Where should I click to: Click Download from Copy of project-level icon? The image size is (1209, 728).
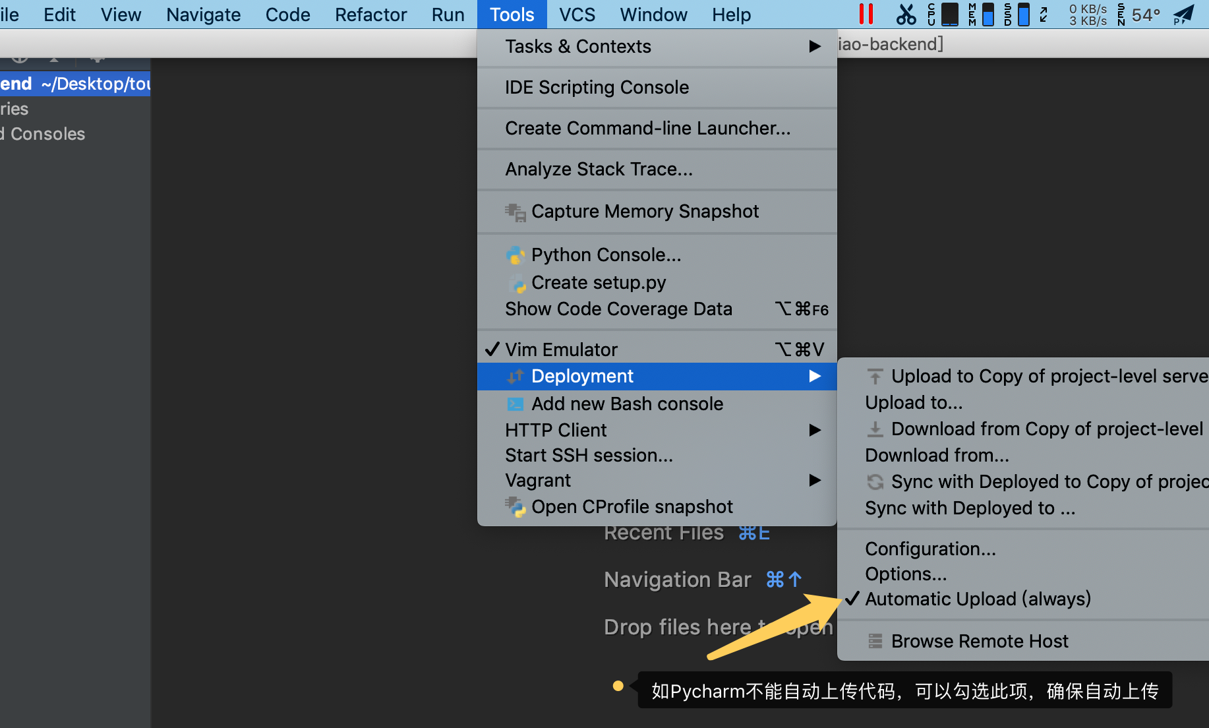pos(875,429)
